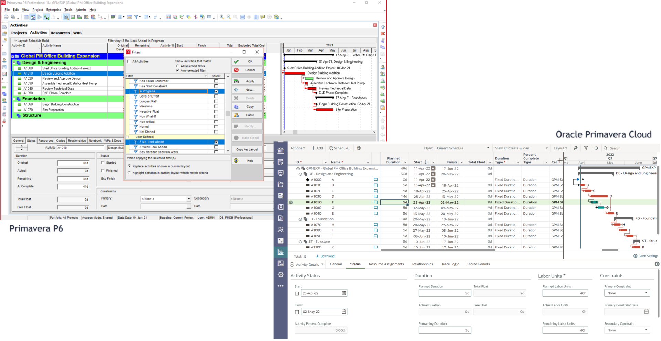Collapse the FD - Foundation group

coord(300,219)
